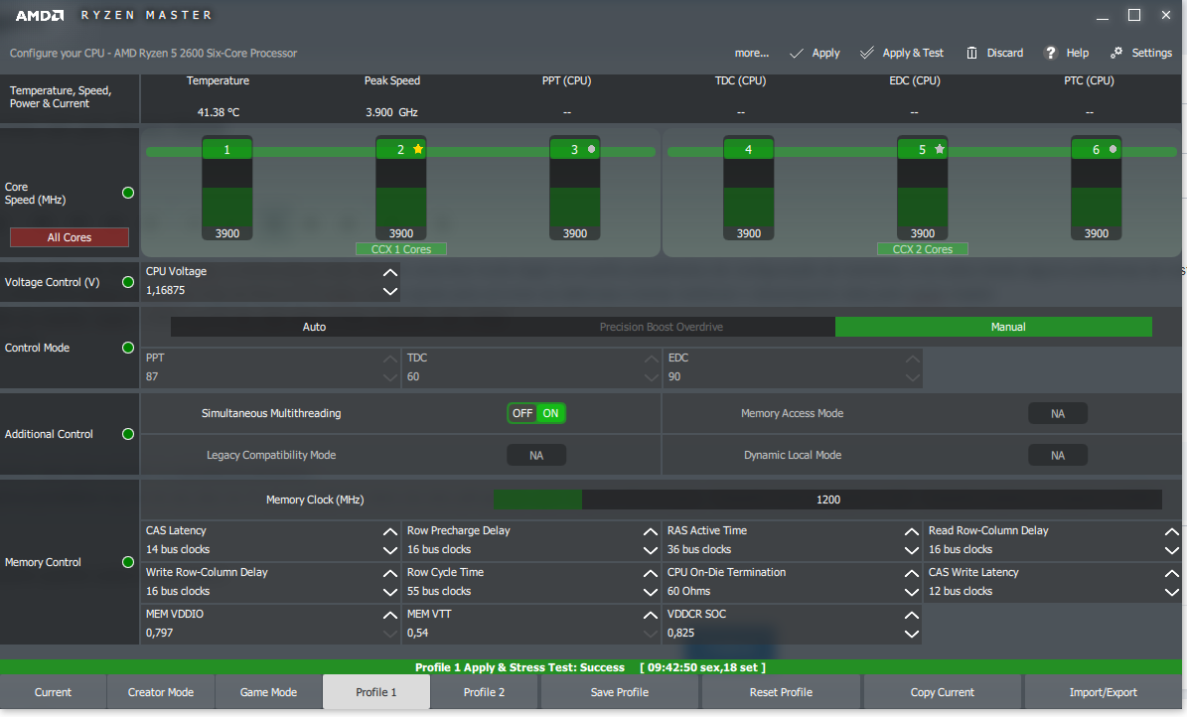Screen dimensions: 1187x717
Task: Open Help via question mark icon
Action: (1050, 53)
